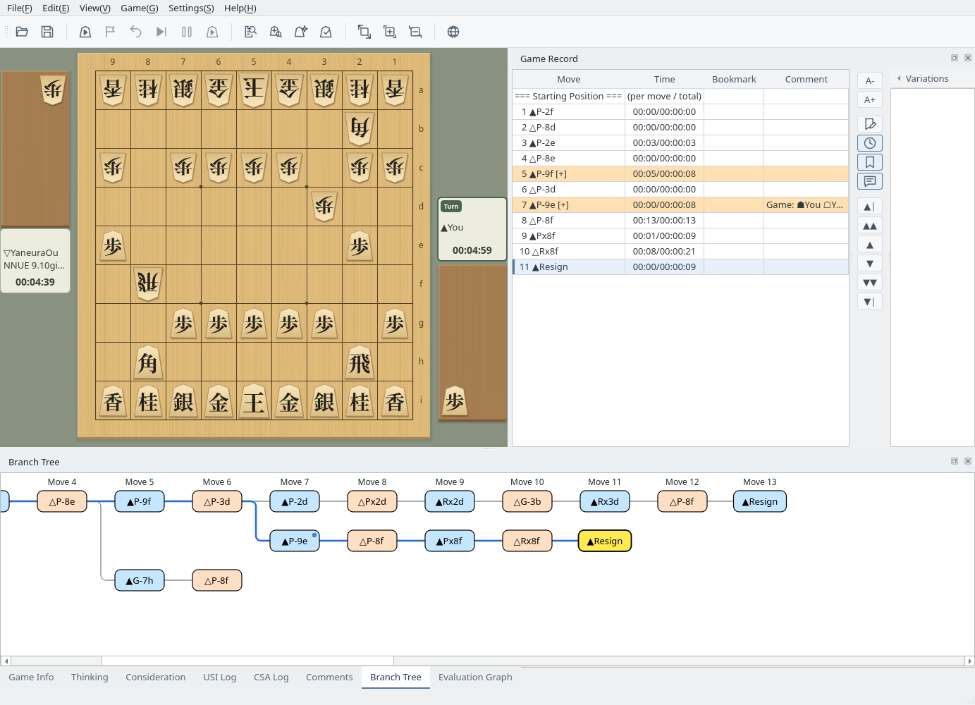Click the edit comment pencil icon

870,124
